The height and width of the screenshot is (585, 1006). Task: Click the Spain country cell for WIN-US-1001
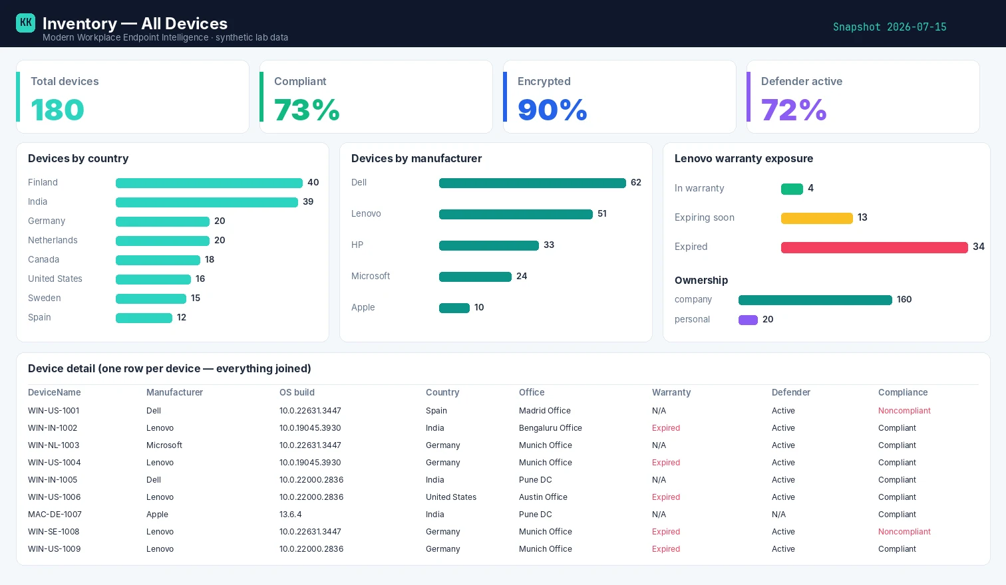(x=436, y=411)
